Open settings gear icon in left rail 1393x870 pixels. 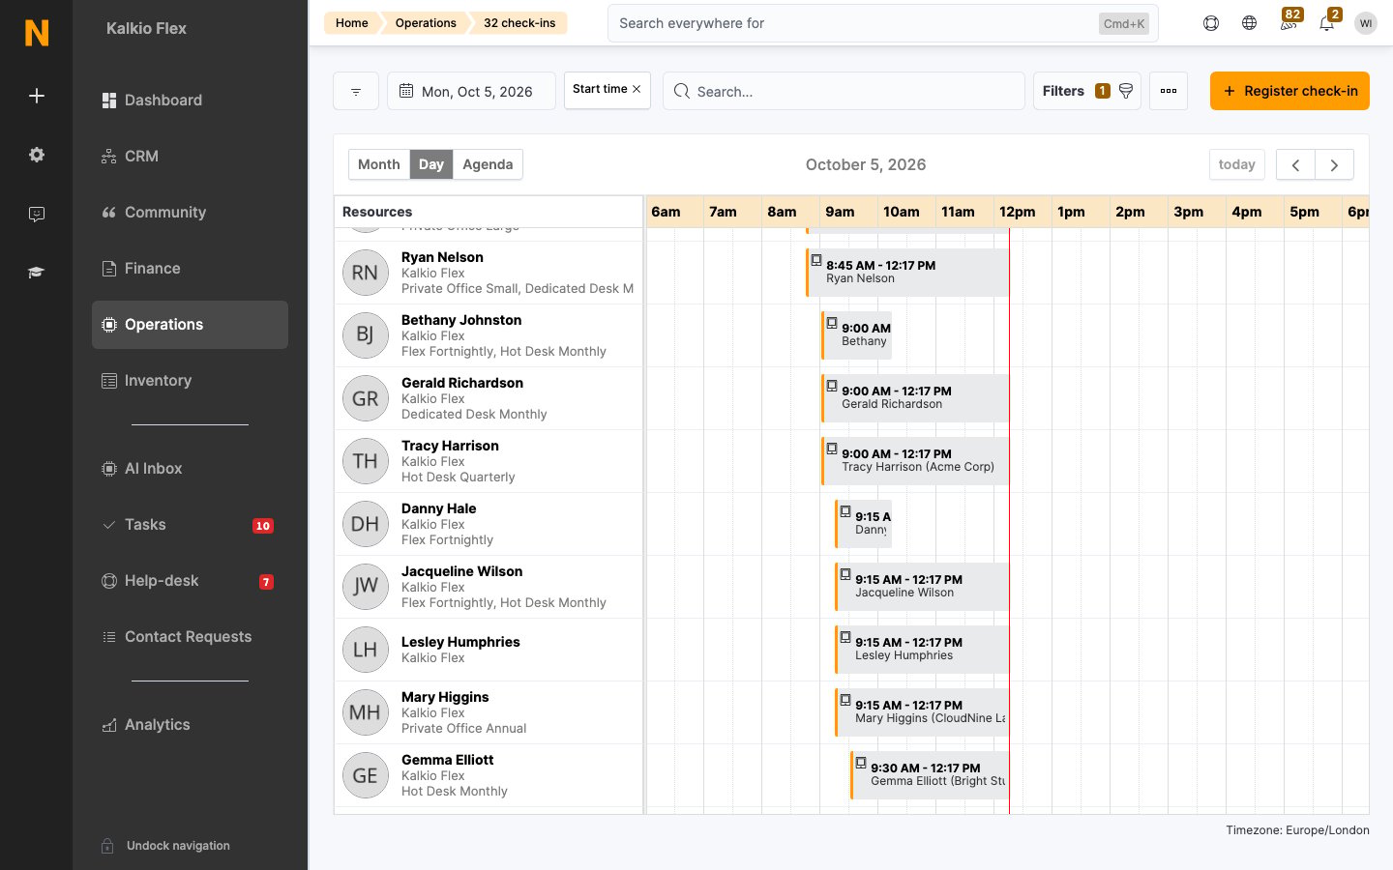[x=37, y=155]
